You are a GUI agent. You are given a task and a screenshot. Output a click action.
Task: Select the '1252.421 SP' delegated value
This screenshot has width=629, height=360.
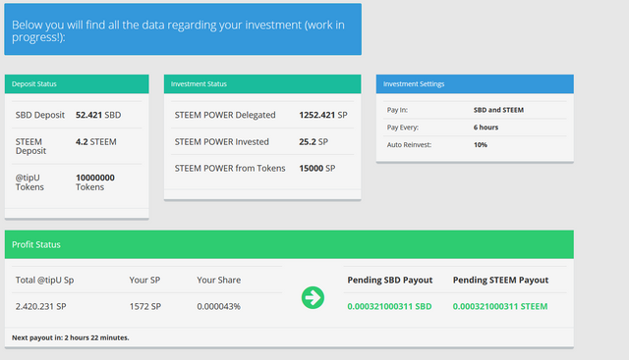tap(323, 115)
